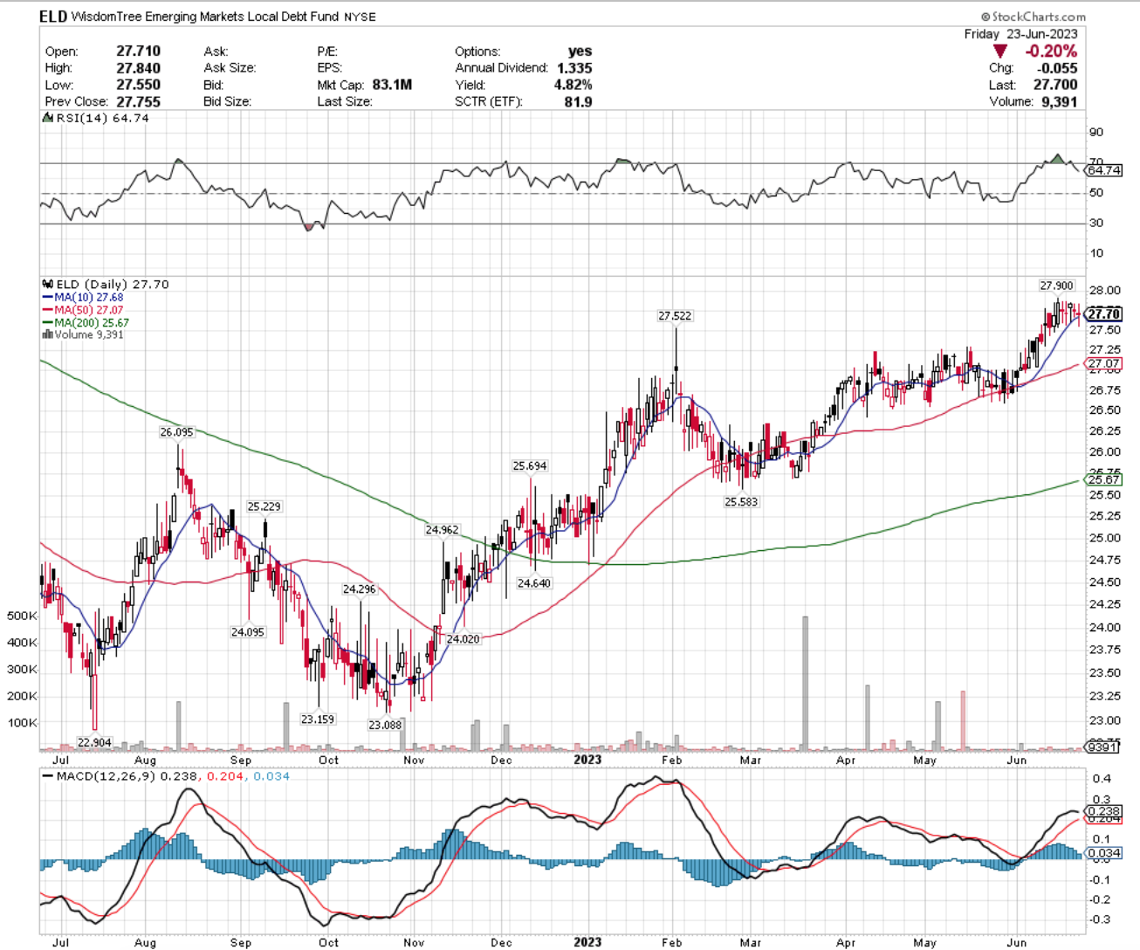Click the date Friday 23-Jun-2023
1140x950 pixels.
(x=1020, y=34)
